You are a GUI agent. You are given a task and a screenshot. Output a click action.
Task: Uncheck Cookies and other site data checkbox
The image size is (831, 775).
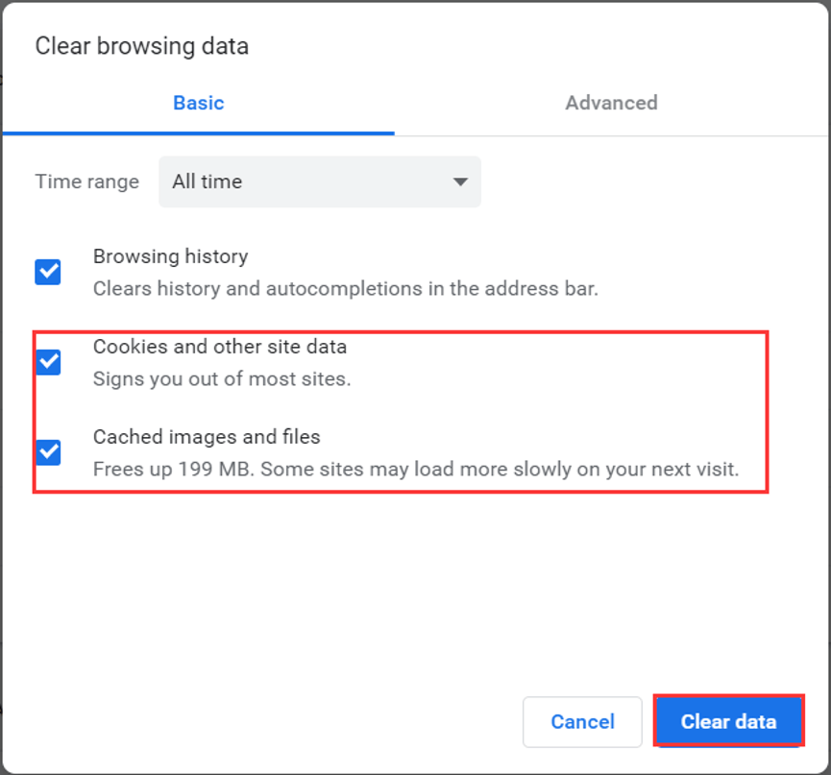(x=48, y=362)
